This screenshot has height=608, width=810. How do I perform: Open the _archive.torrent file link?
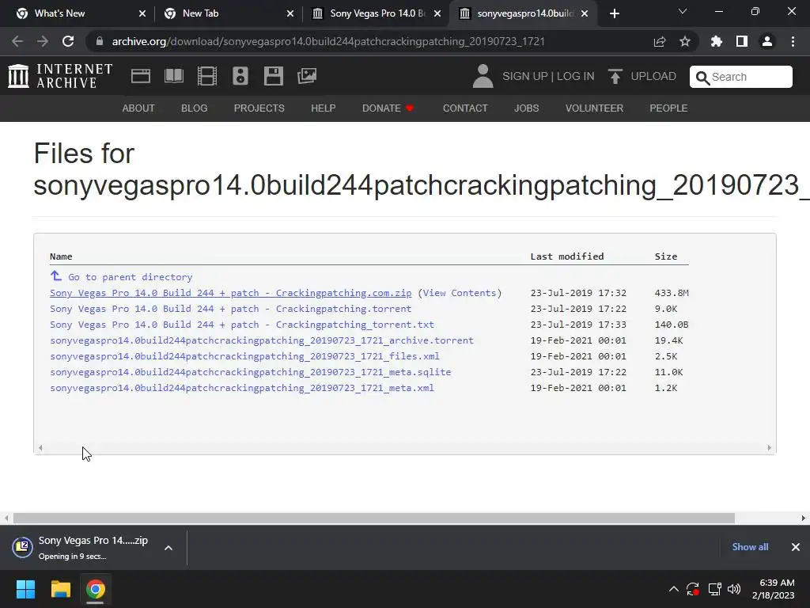coord(261,340)
